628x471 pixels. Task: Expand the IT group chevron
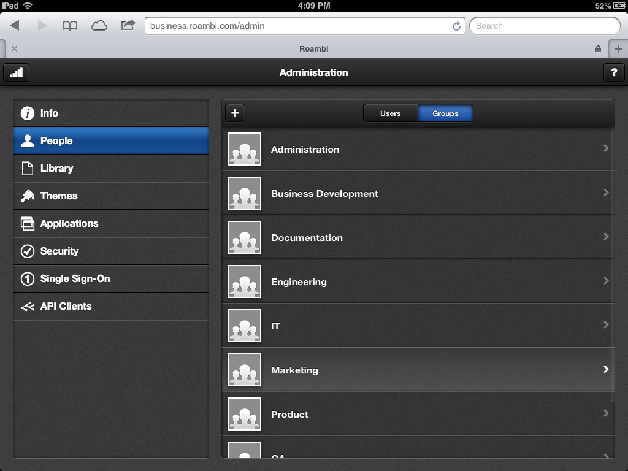(606, 325)
